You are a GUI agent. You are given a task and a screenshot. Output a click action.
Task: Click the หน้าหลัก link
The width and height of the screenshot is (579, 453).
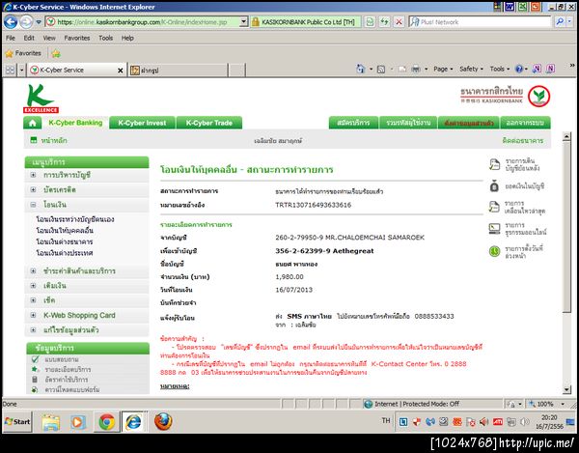[54, 141]
